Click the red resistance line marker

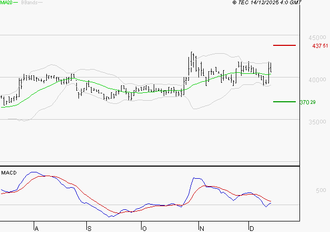[x=285, y=45]
